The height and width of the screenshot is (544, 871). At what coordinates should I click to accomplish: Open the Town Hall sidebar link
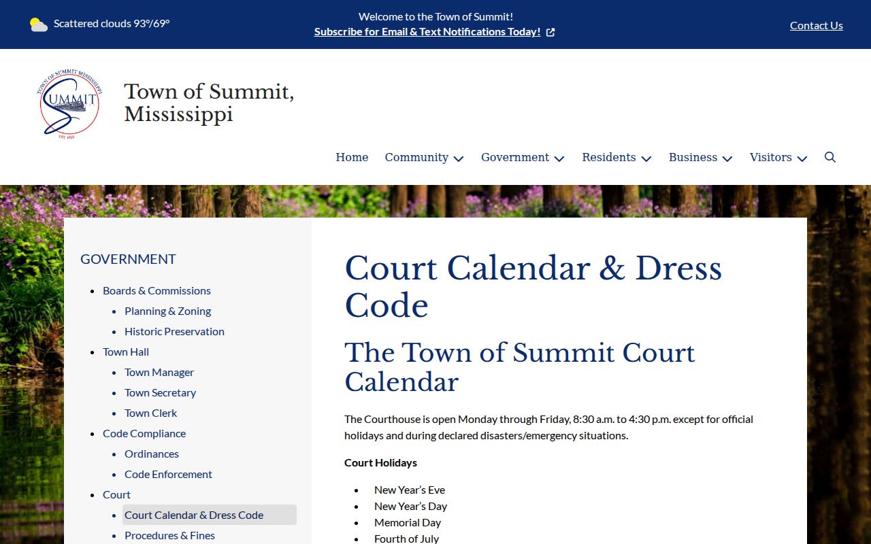[126, 352]
